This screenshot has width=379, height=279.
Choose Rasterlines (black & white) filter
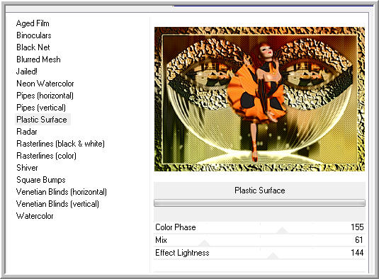60,144
